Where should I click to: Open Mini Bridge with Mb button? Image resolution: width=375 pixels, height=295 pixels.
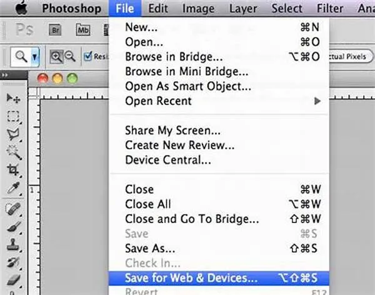[82, 29]
